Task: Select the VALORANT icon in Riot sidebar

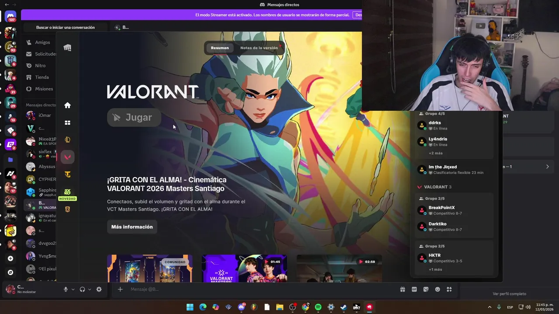Action: (67, 157)
